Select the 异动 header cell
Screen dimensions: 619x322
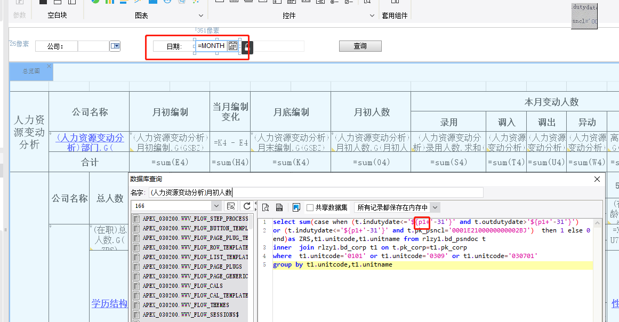(587, 122)
